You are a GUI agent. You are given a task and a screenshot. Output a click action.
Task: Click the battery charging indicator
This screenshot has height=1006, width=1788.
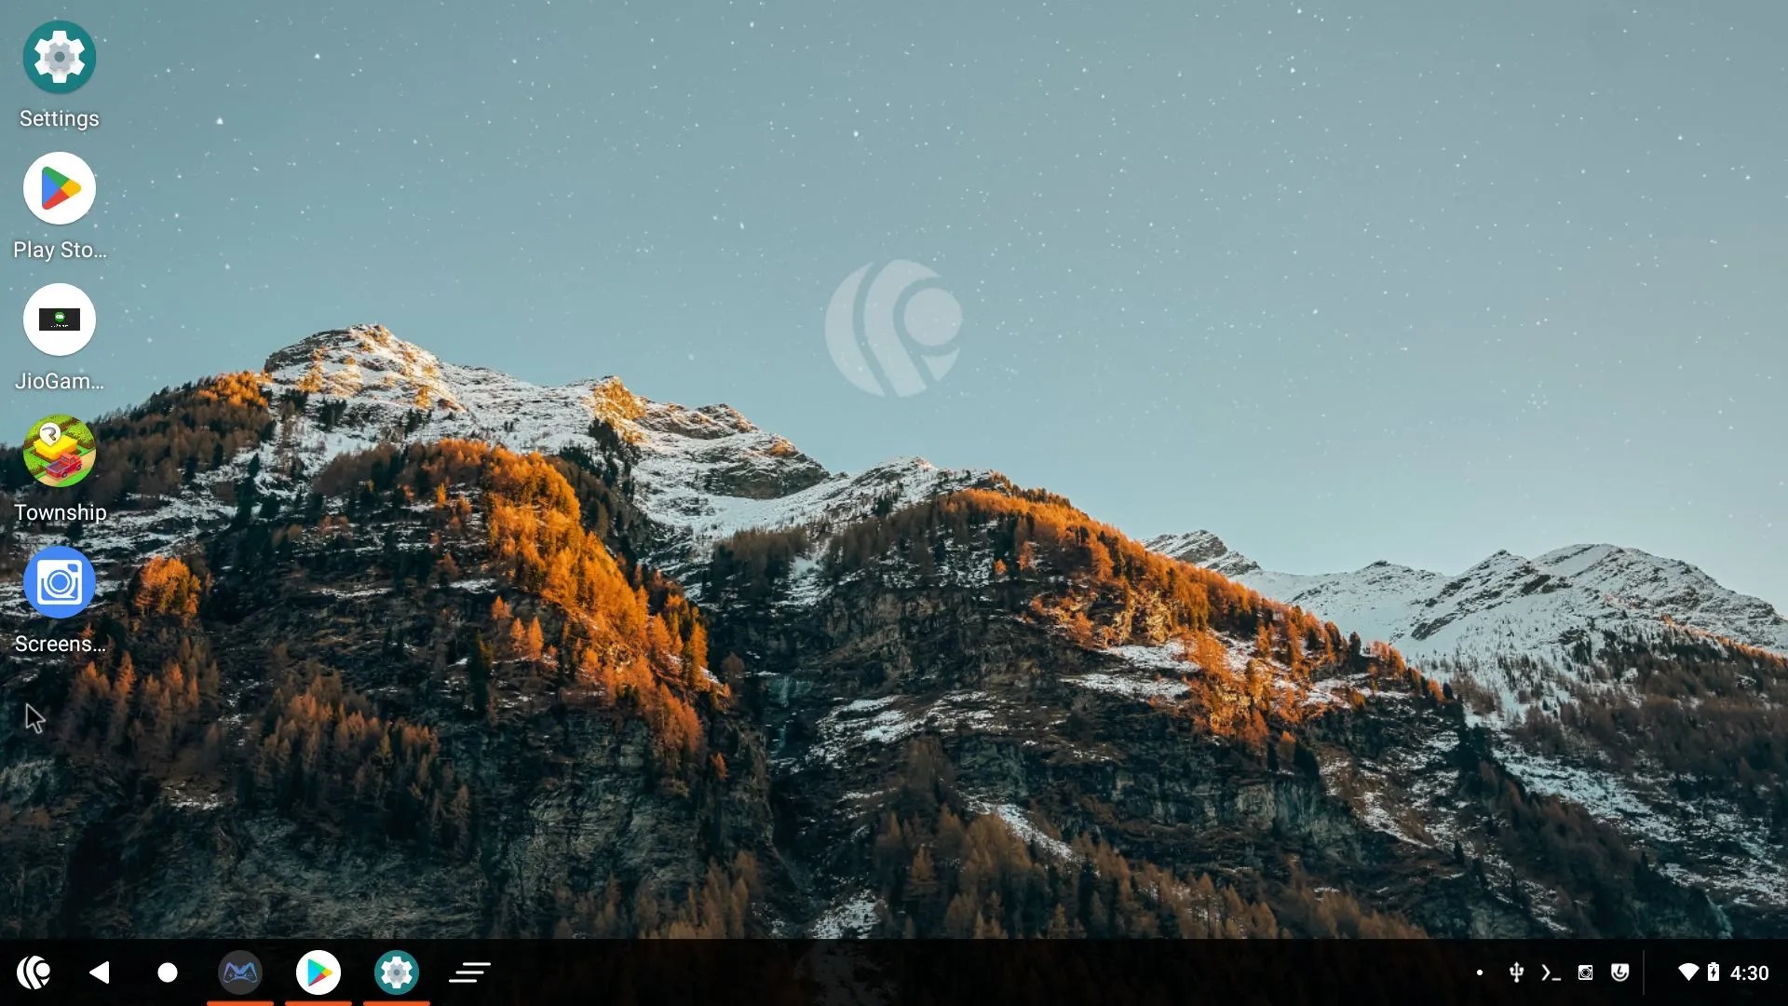coord(1713,972)
